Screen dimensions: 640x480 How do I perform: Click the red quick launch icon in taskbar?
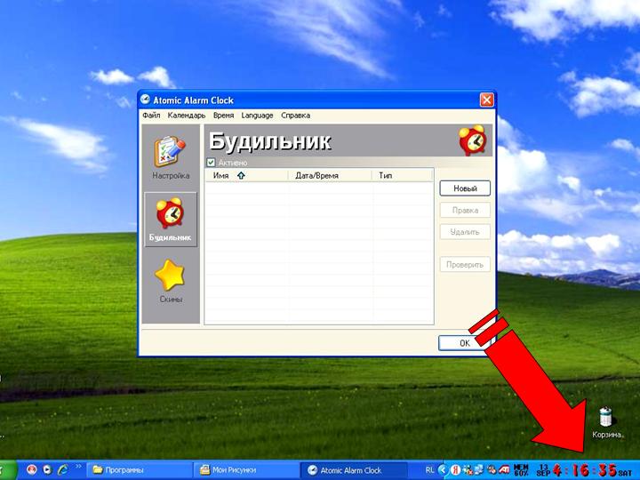[x=32, y=470]
